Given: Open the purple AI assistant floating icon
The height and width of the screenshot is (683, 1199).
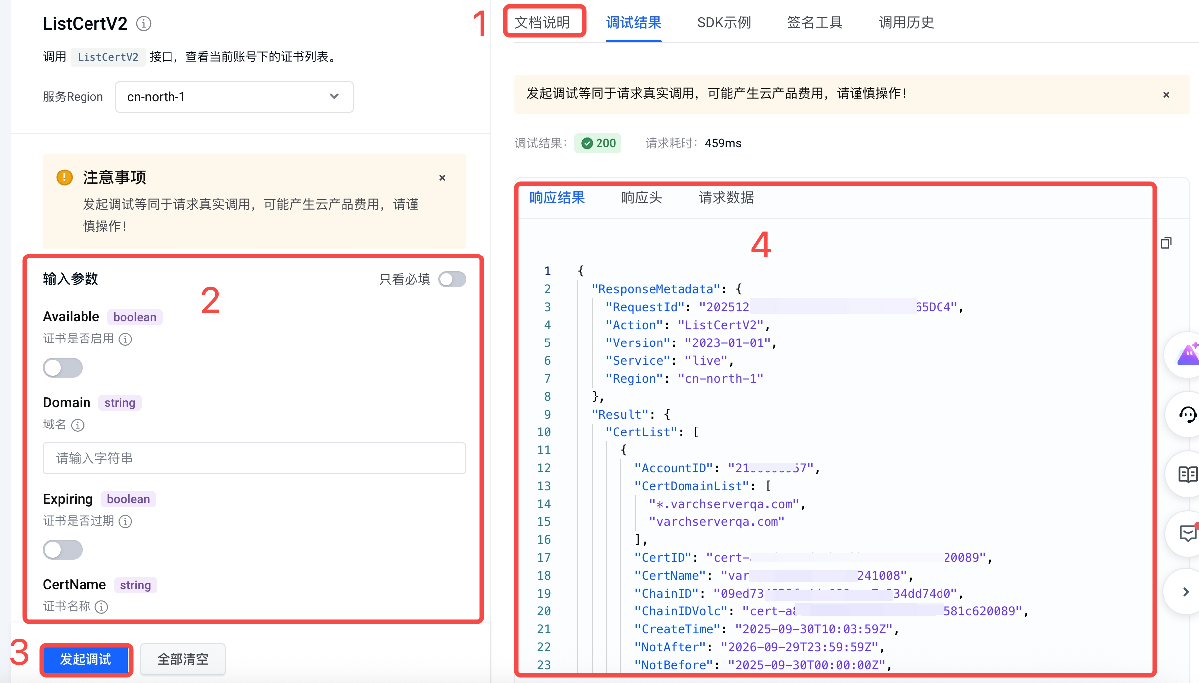Looking at the screenshot, I should [x=1187, y=355].
